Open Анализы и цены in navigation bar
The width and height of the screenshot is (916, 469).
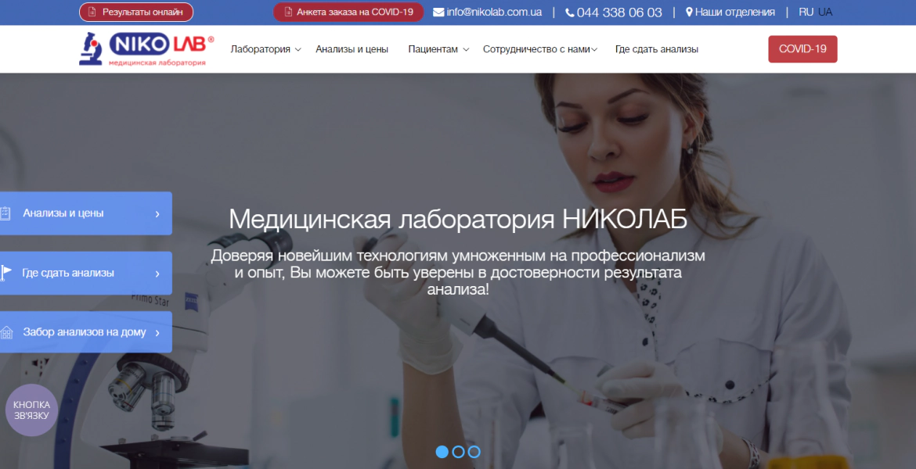pyautogui.click(x=352, y=49)
